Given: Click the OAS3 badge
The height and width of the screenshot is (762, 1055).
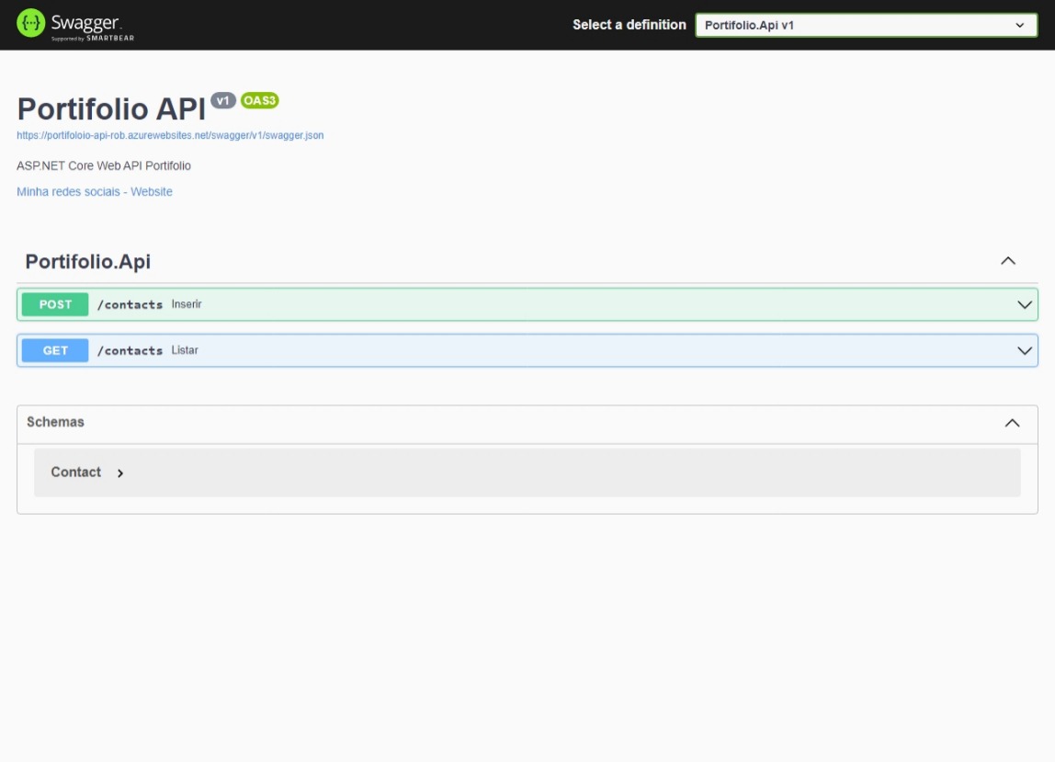Looking at the screenshot, I should (x=260, y=100).
